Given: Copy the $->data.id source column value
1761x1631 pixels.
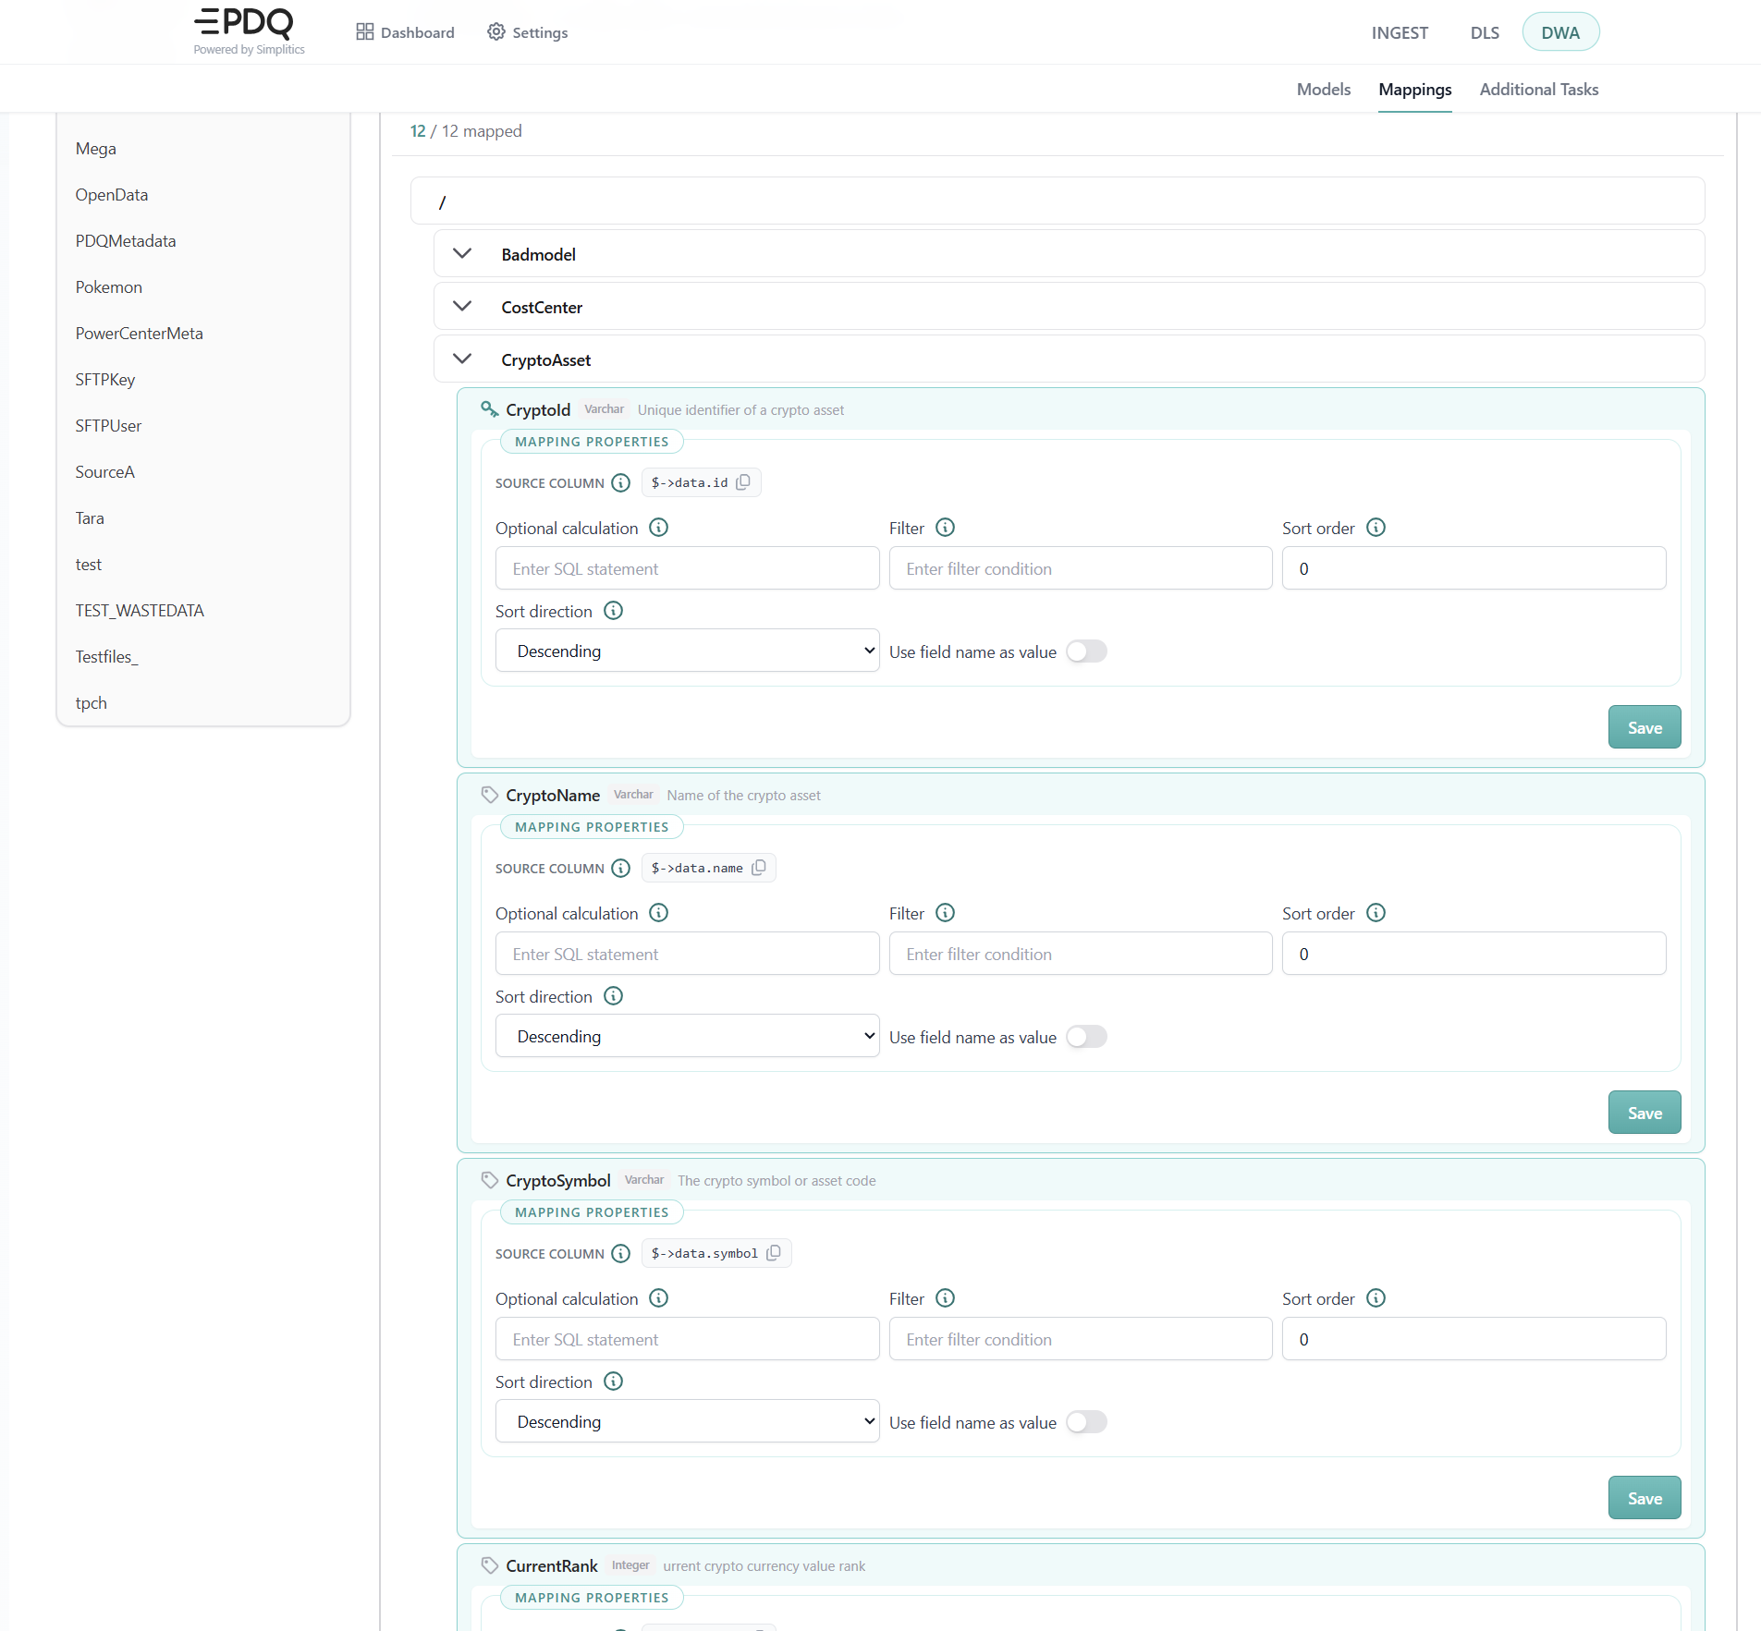Looking at the screenshot, I should click(743, 482).
